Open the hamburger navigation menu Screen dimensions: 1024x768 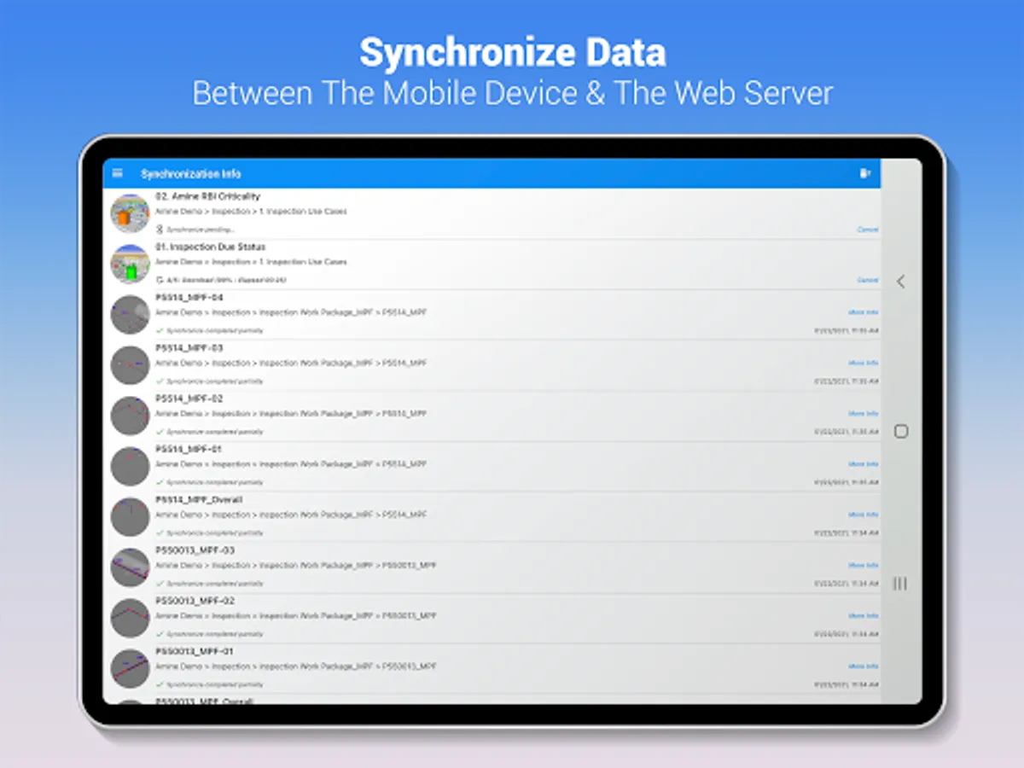[118, 173]
